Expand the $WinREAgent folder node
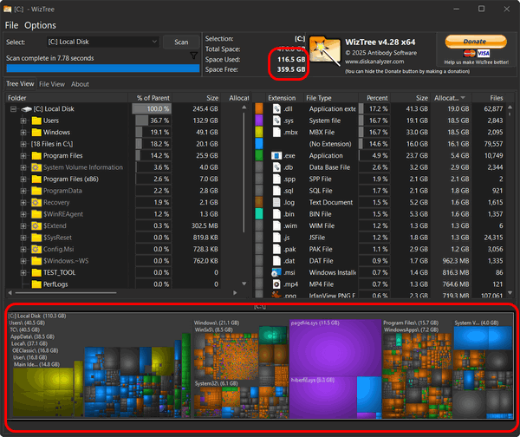The width and height of the screenshot is (520, 437). [23, 214]
